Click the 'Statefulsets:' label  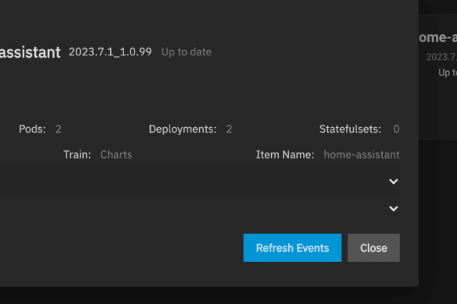tap(350, 129)
